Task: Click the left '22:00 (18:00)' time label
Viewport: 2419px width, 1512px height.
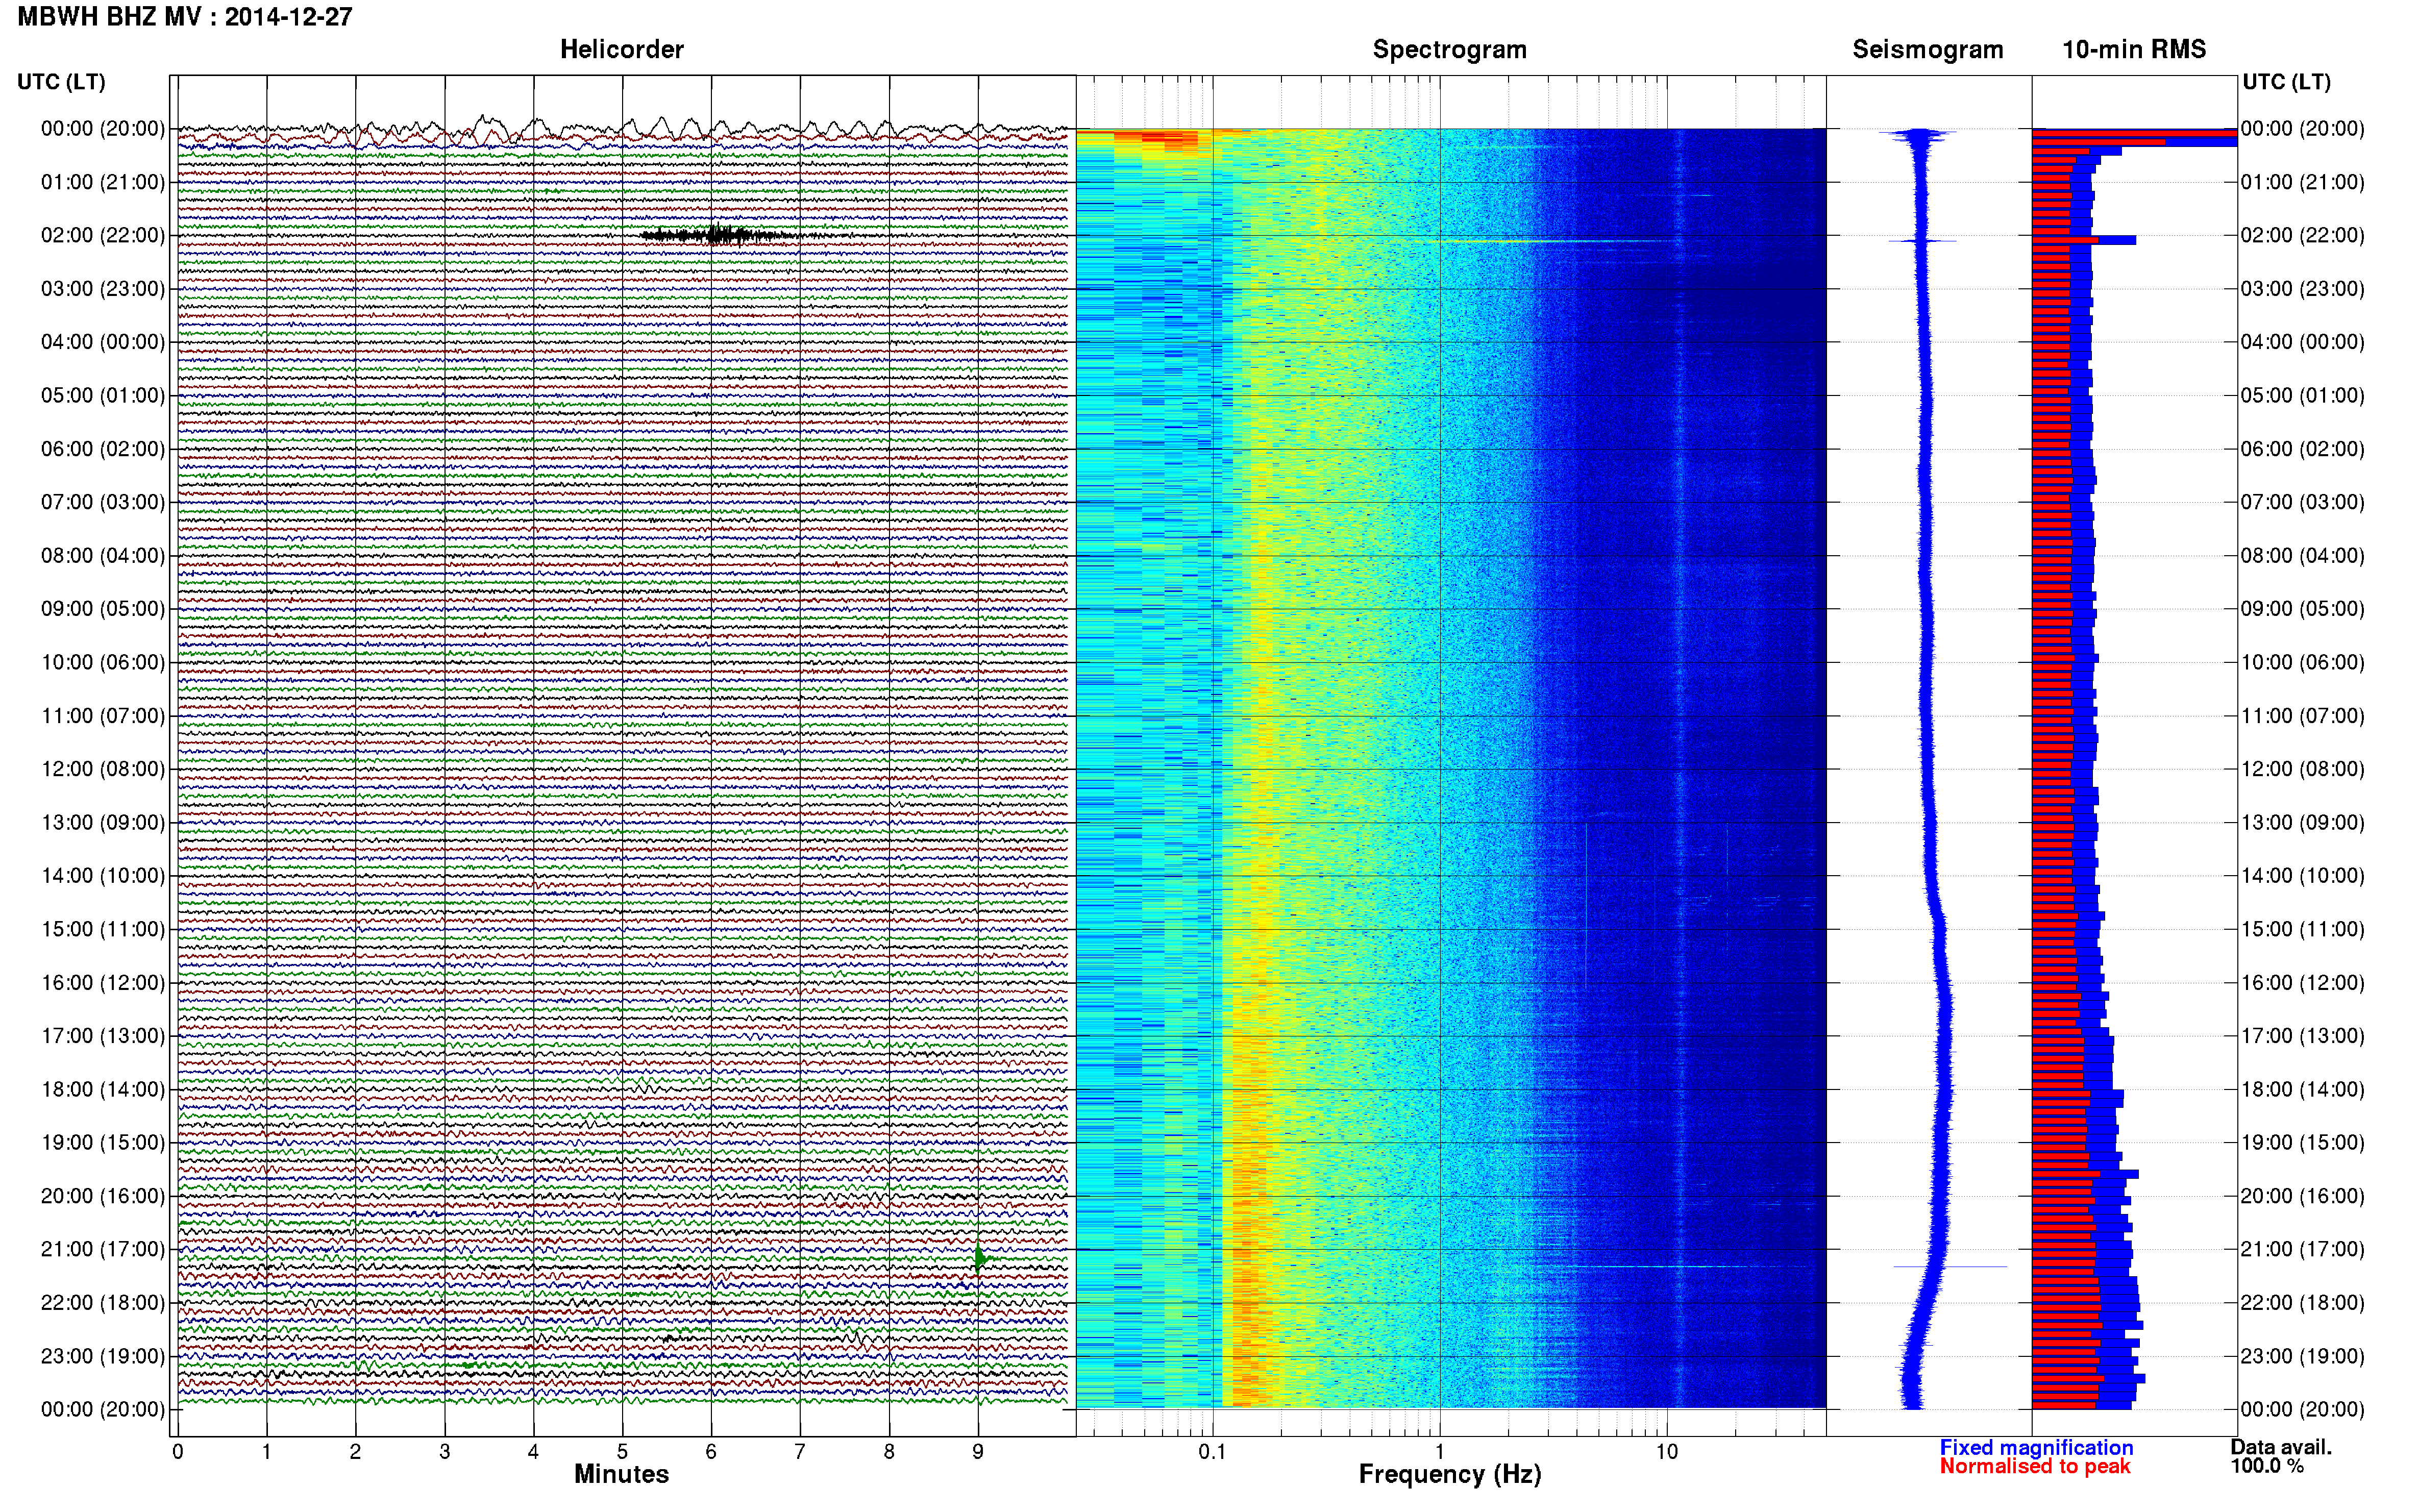Action: 102,1302
